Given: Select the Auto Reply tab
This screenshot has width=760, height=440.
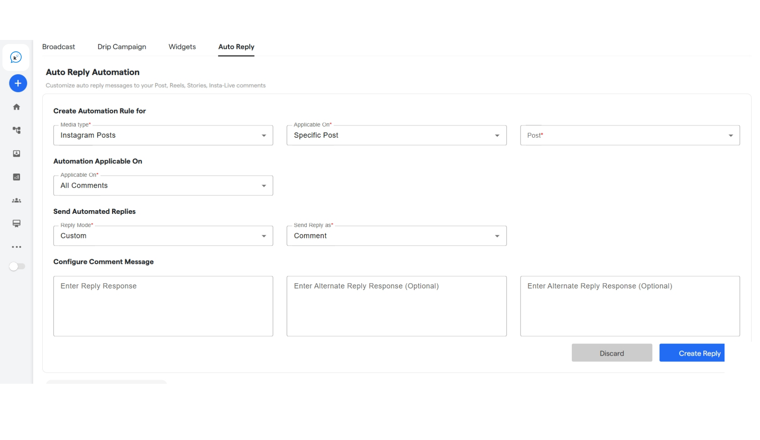Looking at the screenshot, I should coord(236,47).
